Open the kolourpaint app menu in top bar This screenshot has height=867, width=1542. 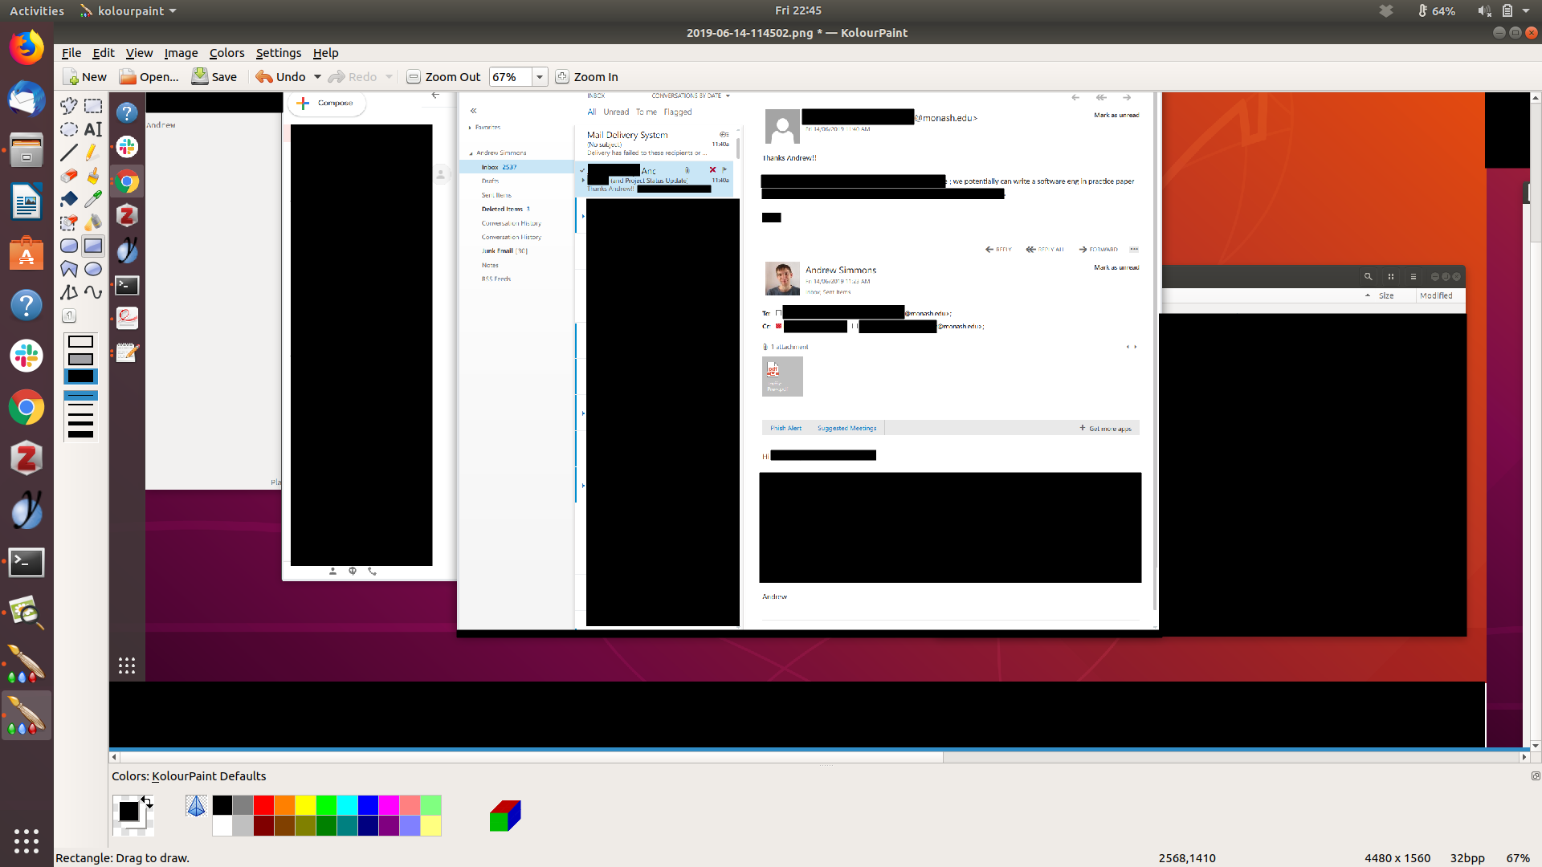[x=128, y=11]
